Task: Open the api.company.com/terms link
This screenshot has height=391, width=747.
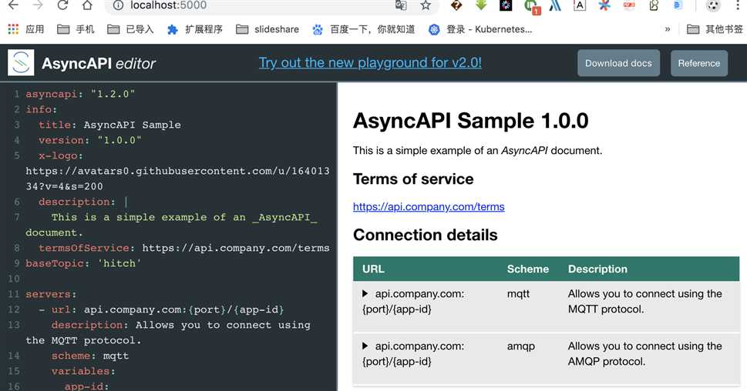Action: point(429,206)
